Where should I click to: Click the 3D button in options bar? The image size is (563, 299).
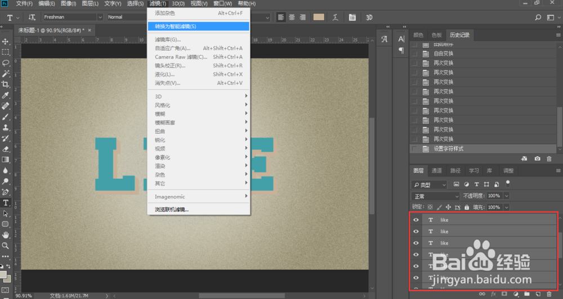369,17
